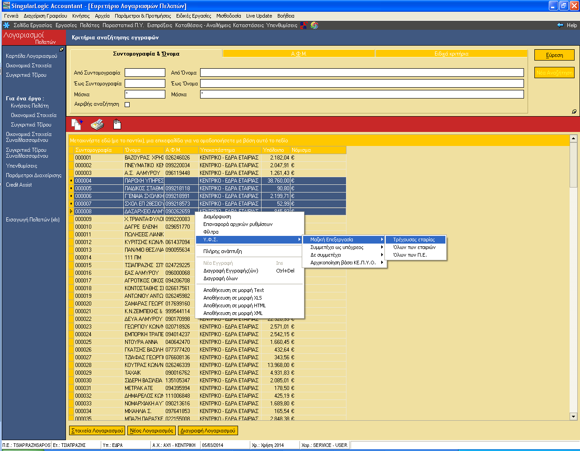Click the colorful swirl icon after Υπενθυμίσεις
The height and width of the screenshot is (451, 580).
314,25
